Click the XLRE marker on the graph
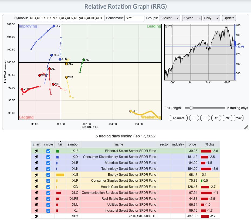Screen dimensions: 251x220 (39, 75)
